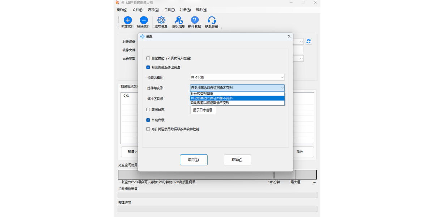Select 拉伸和变形图像 from dropdown list
The width and height of the screenshot is (434, 217).
(237, 94)
